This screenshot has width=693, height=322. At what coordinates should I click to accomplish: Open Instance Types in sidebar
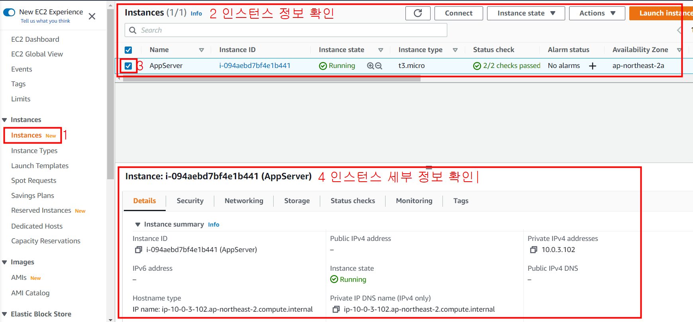coord(34,151)
